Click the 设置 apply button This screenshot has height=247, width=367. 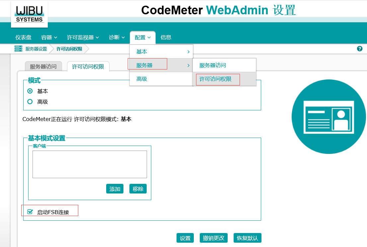[185, 238]
